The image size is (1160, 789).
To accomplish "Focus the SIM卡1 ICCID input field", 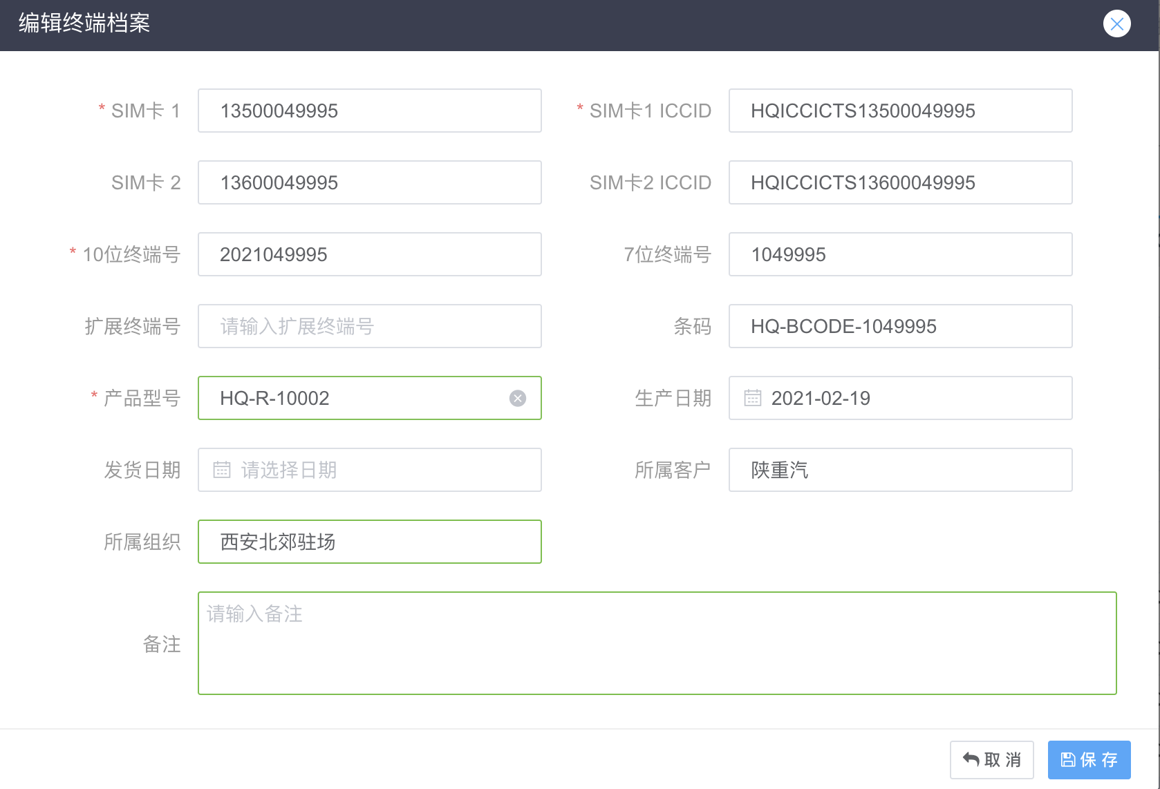I will tap(900, 111).
